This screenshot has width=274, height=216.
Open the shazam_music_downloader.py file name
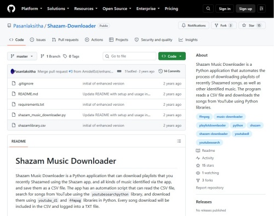(42, 115)
